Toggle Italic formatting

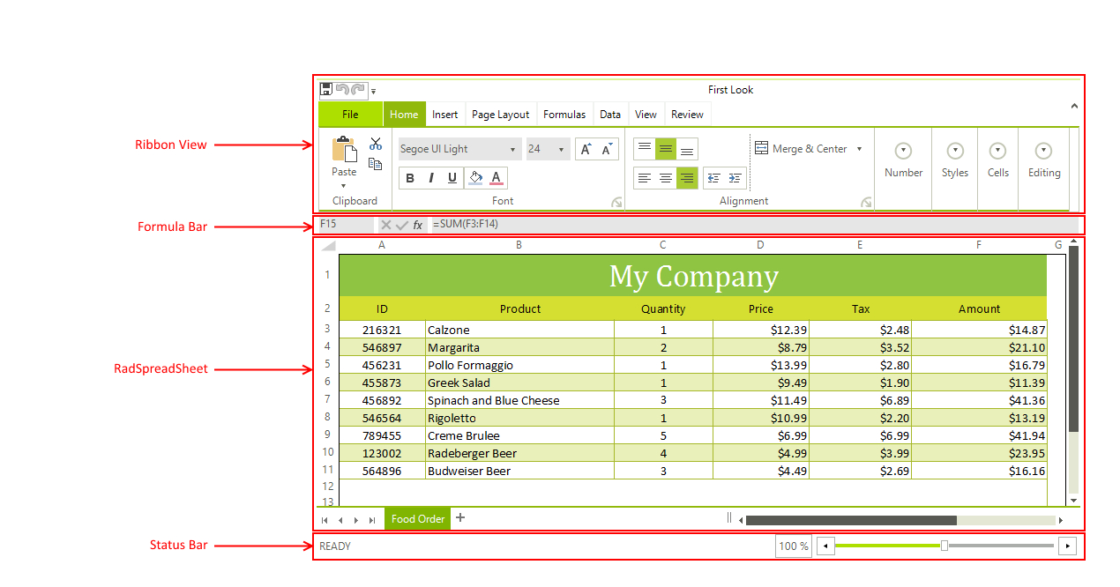click(x=431, y=178)
